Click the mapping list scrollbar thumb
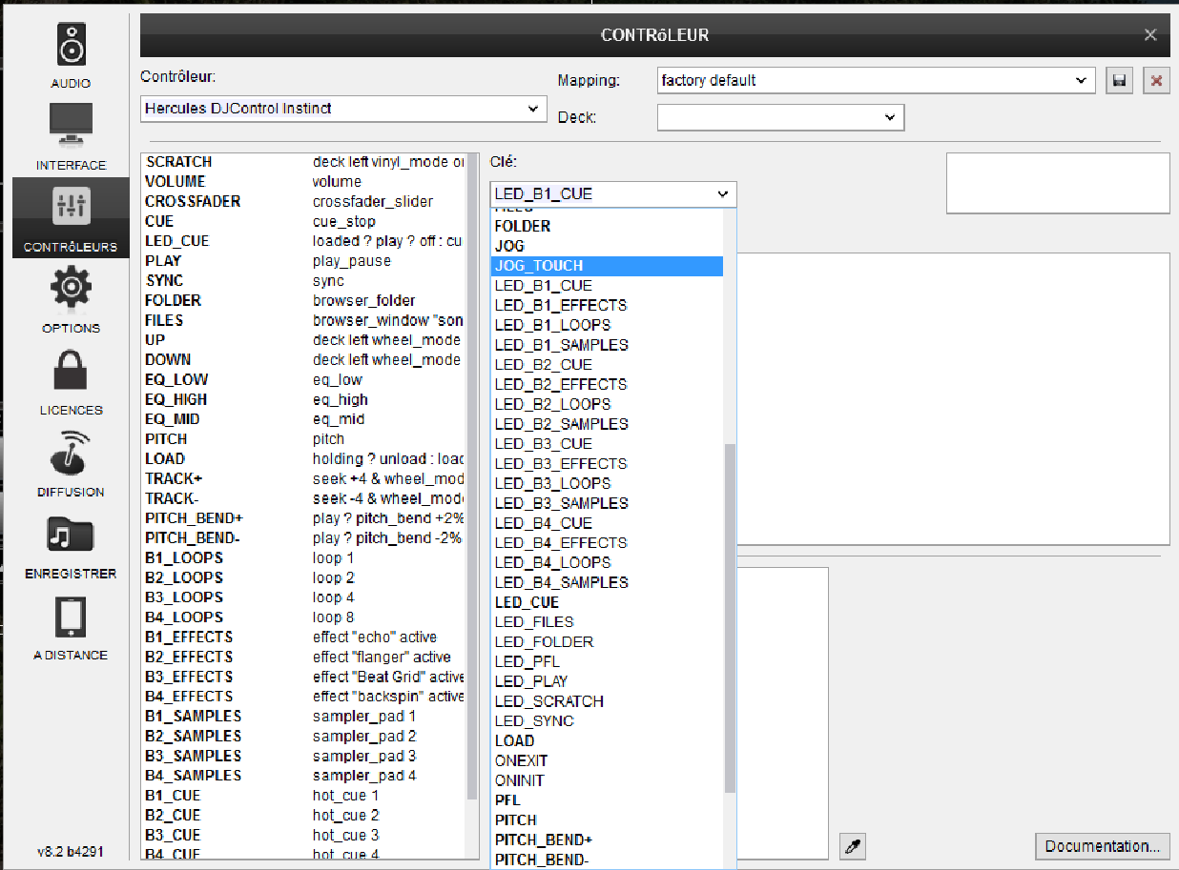This screenshot has width=1179, height=870. coord(472,476)
